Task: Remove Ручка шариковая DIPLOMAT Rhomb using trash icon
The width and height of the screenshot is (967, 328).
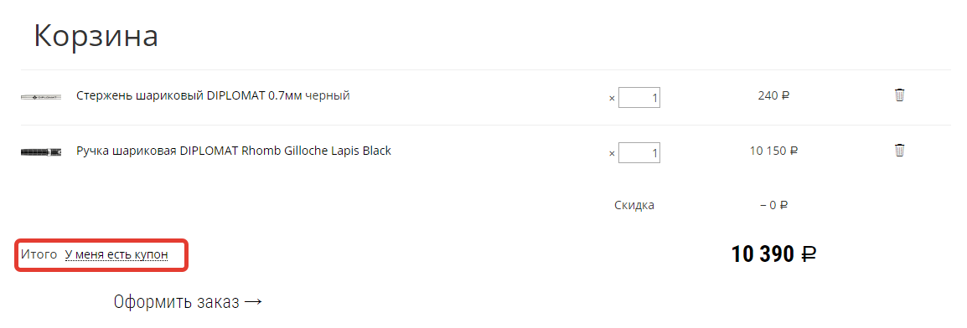Action: point(899,150)
